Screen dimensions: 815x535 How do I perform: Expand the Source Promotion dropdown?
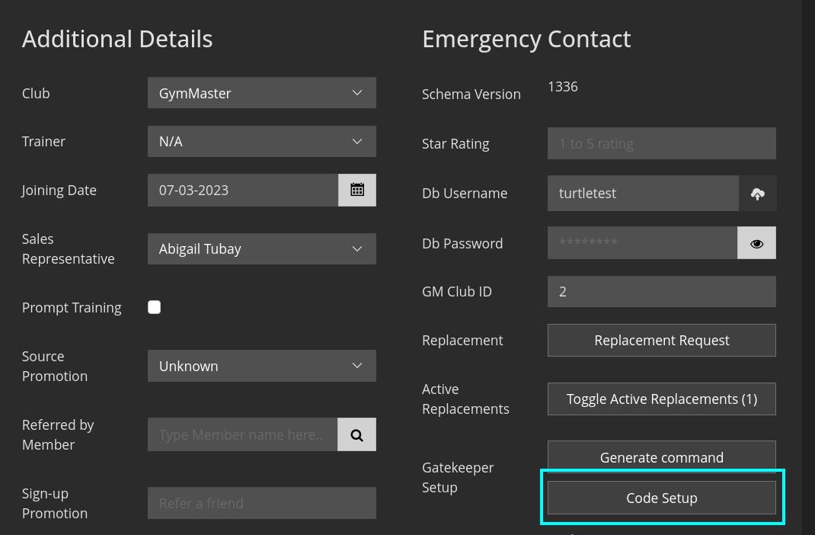pos(261,366)
